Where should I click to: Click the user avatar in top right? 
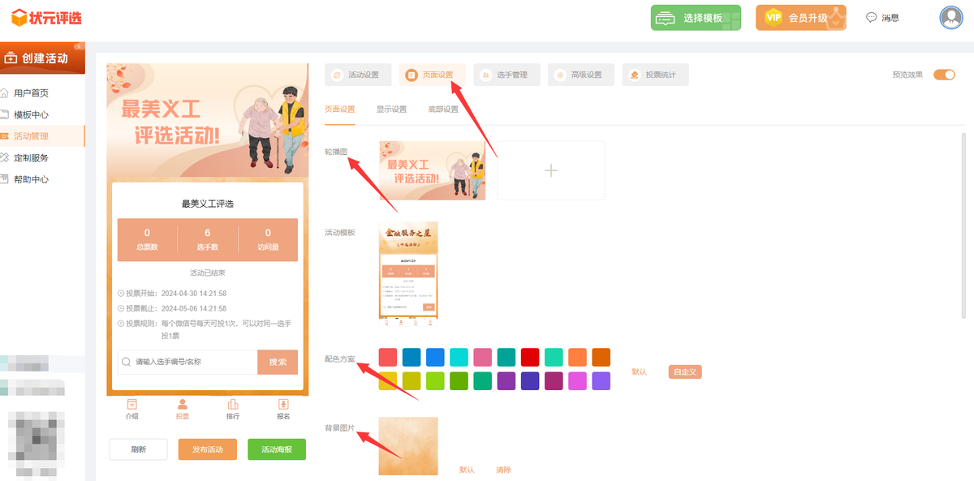point(950,17)
